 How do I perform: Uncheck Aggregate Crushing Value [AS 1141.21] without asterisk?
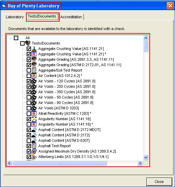pyautogui.click(x=29, y=49)
